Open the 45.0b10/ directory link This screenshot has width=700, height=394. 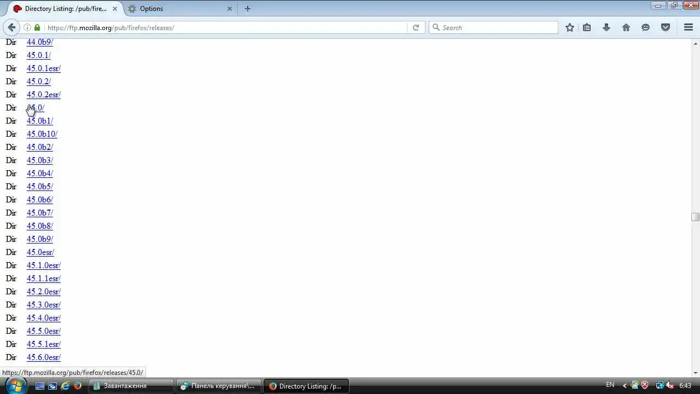point(42,134)
